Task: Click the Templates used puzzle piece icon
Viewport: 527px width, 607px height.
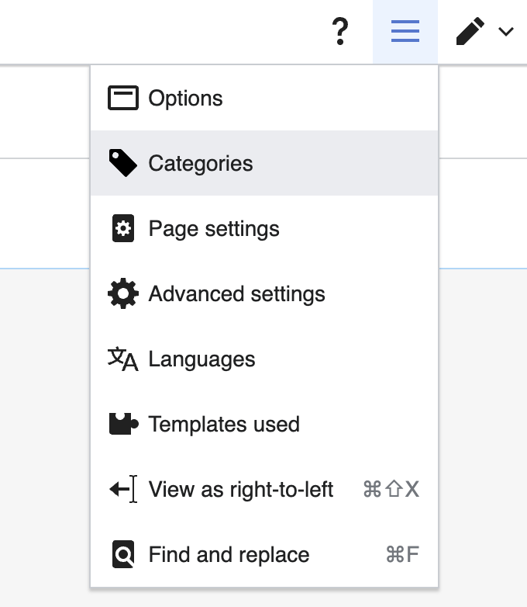Action: click(x=122, y=425)
